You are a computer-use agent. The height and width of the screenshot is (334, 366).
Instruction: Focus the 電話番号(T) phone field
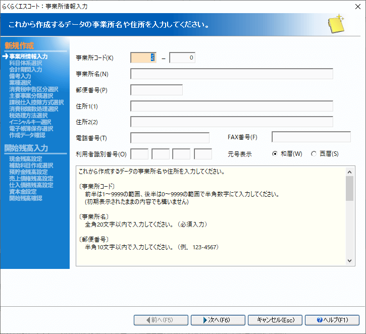click(170, 138)
